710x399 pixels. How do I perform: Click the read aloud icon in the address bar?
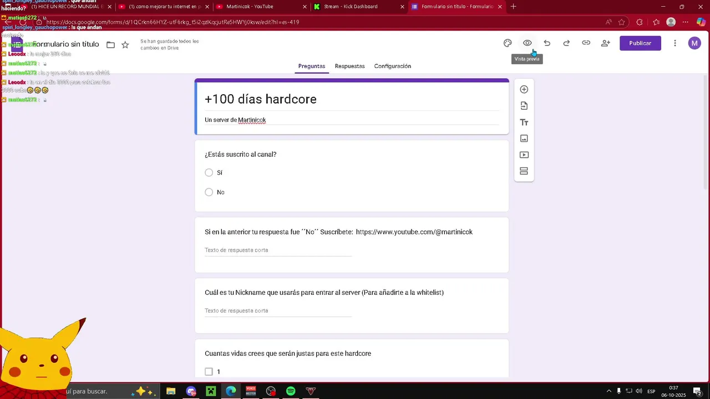point(608,22)
